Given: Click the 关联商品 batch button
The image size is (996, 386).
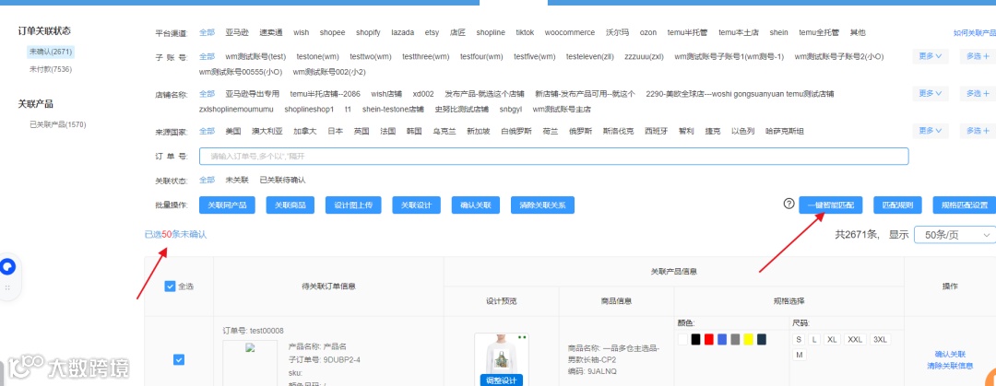Looking at the screenshot, I should (x=290, y=205).
